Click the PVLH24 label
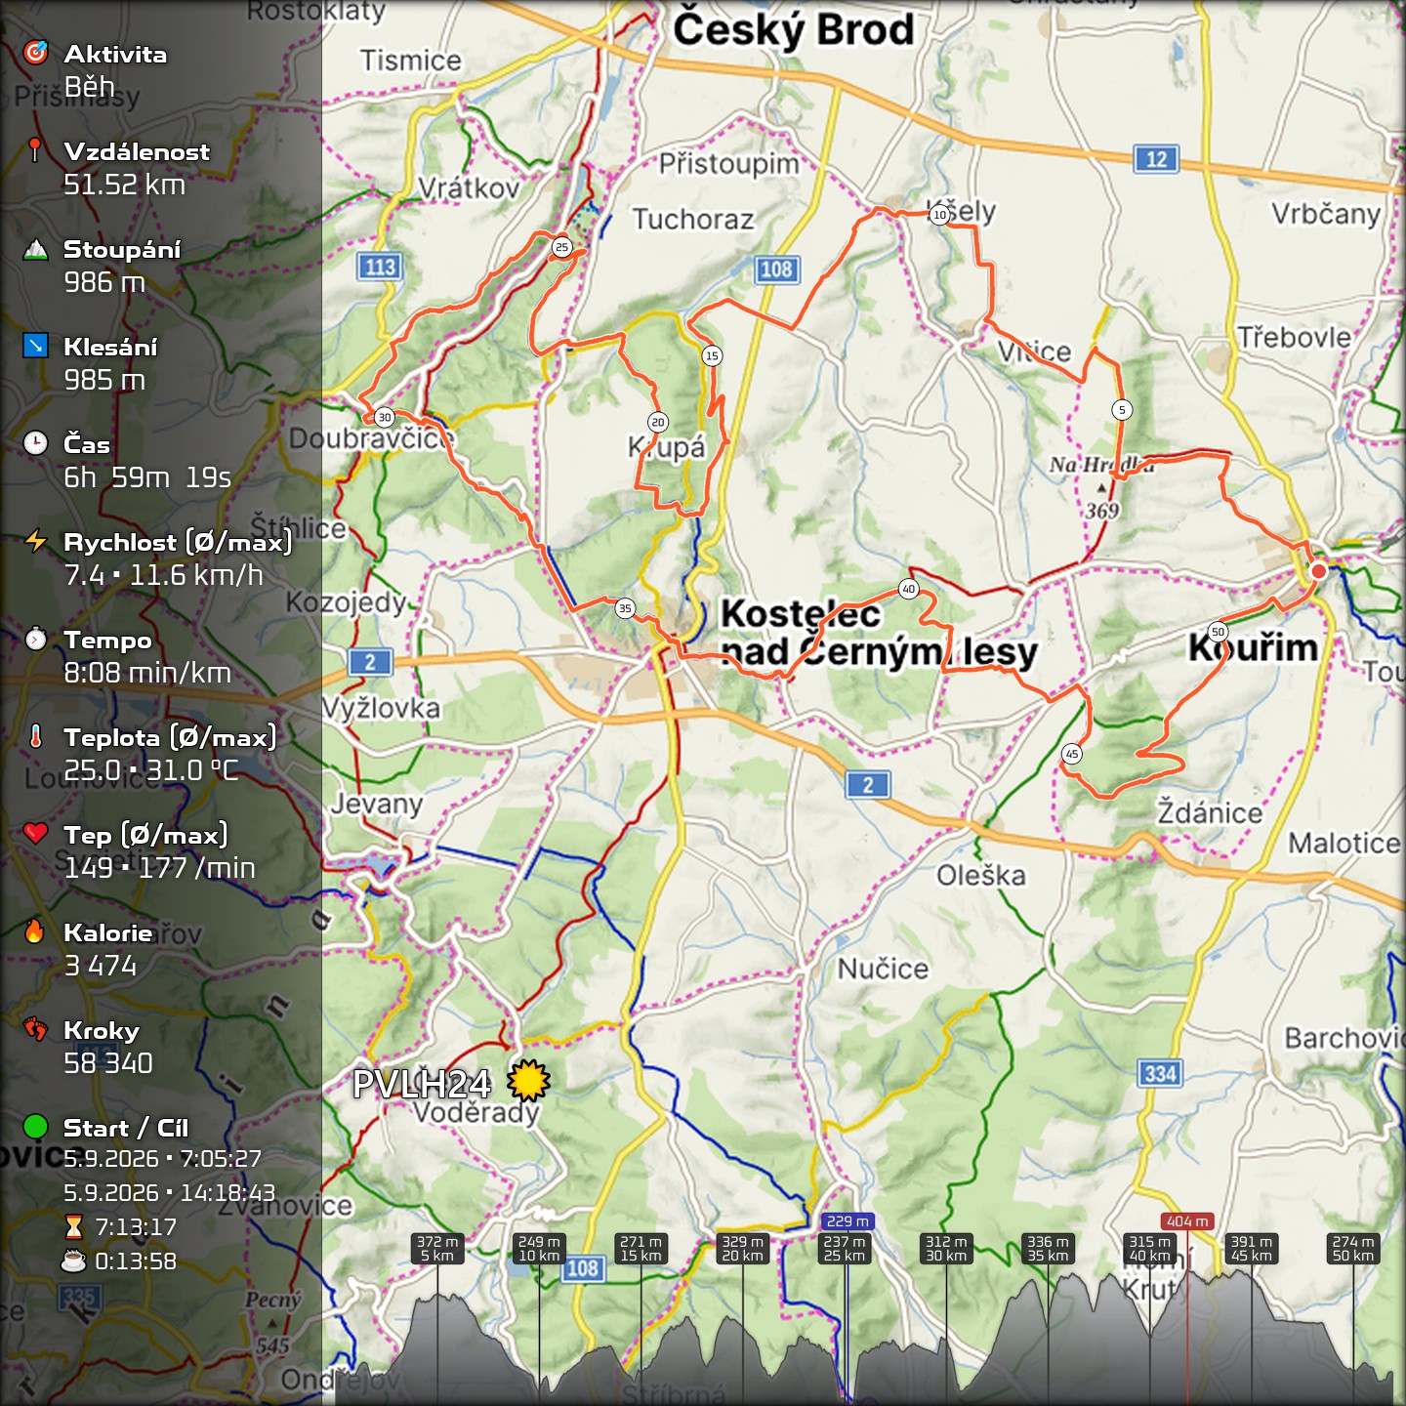Image resolution: width=1406 pixels, height=1406 pixels. pos(422,1084)
